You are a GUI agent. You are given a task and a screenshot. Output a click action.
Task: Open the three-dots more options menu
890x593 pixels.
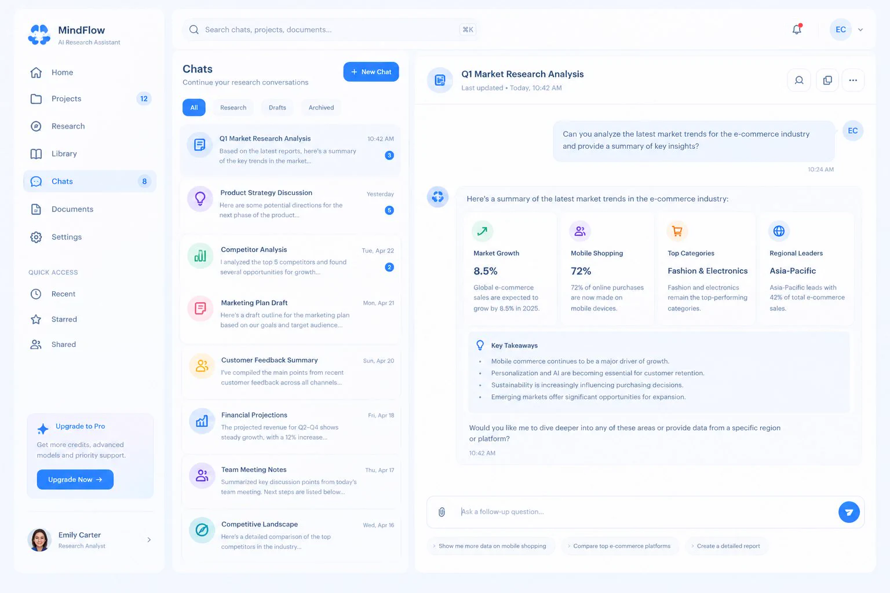pyautogui.click(x=853, y=80)
